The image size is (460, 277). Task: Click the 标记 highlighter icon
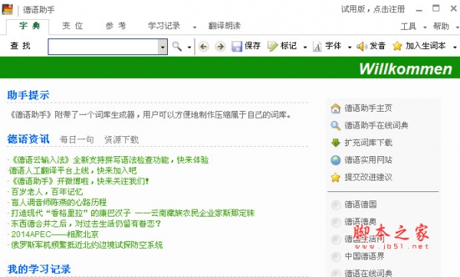(x=272, y=46)
